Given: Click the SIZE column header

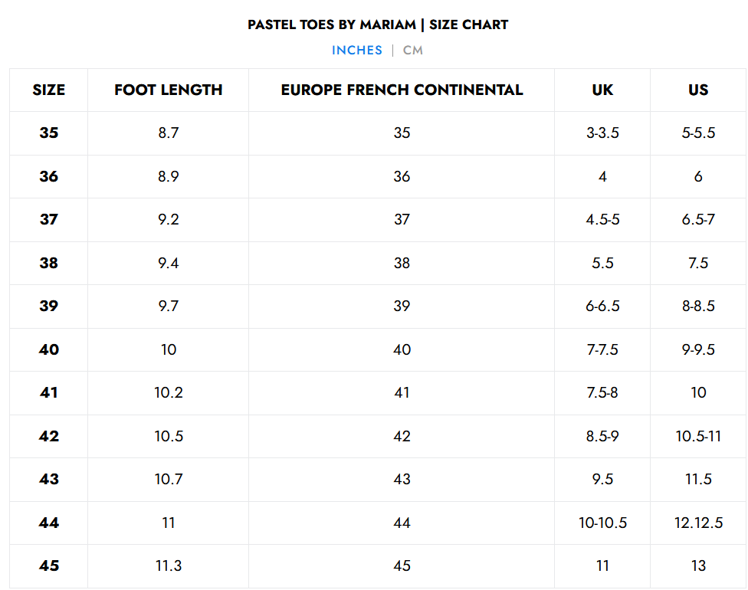Looking at the screenshot, I should [x=49, y=90].
